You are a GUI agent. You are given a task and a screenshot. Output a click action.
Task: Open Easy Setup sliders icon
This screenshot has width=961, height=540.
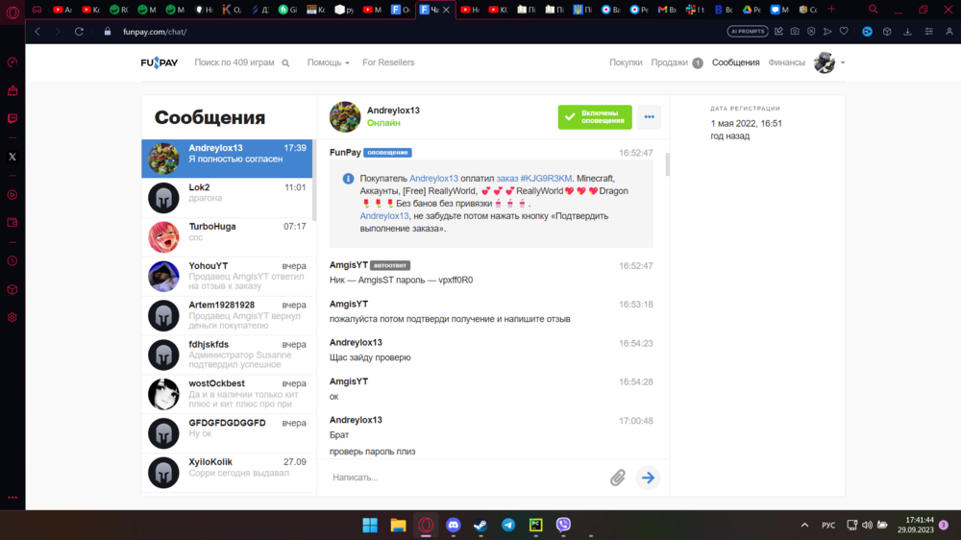929,32
